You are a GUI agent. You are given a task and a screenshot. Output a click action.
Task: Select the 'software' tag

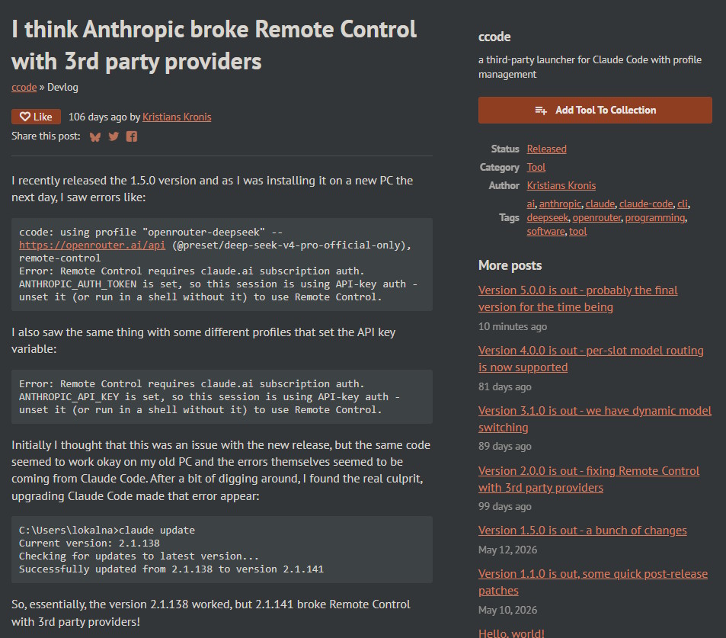545,231
